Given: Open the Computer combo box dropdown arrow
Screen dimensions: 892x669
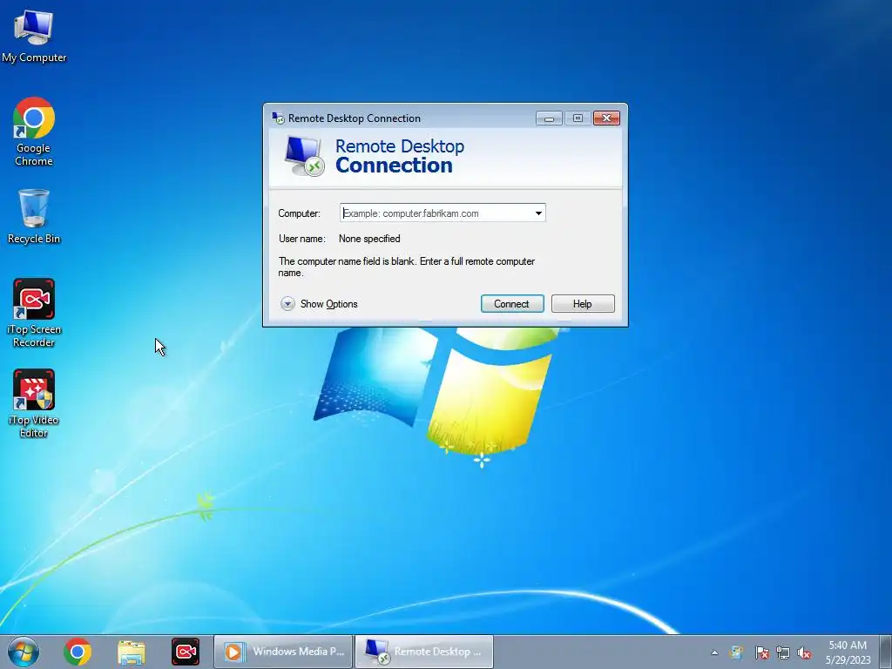Looking at the screenshot, I should tap(538, 213).
